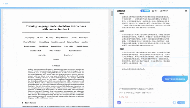
Task: Click author name 'Jacob Hilton'
Action: click(x=43, y=46)
